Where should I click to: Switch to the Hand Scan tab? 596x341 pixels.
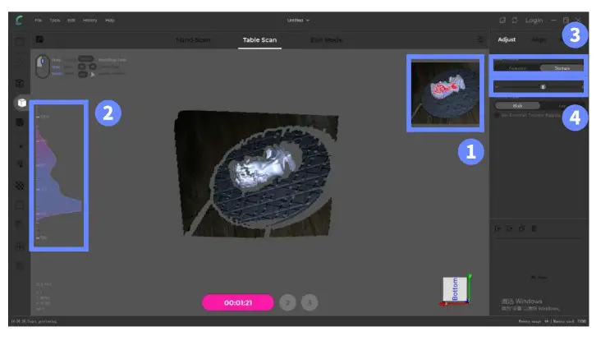pyautogui.click(x=193, y=40)
